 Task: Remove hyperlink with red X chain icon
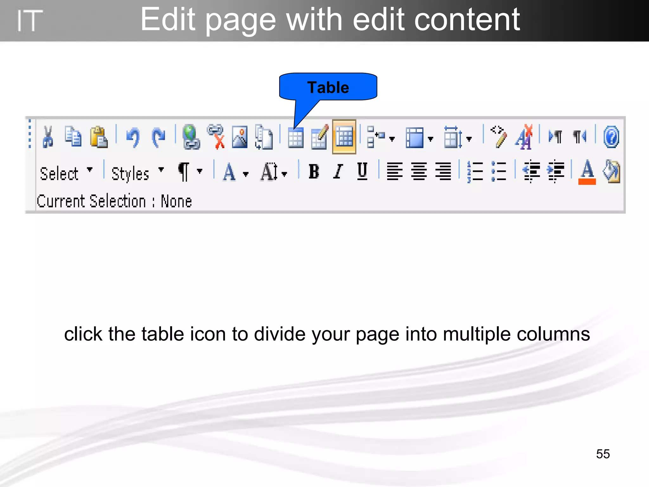[216, 137]
